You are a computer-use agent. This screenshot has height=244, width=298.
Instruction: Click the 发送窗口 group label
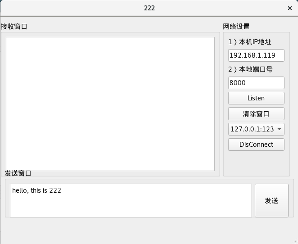pyautogui.click(x=18, y=173)
